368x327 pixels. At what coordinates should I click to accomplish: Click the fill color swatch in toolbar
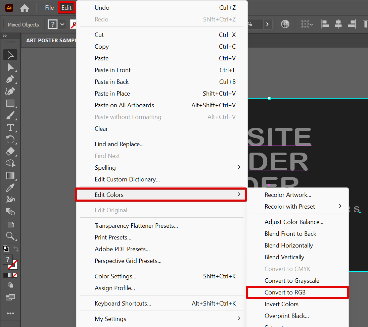(7, 260)
